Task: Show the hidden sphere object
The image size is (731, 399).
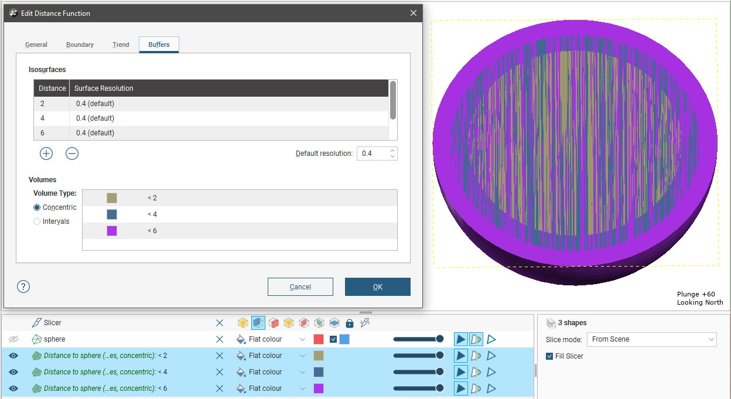Action: click(x=13, y=339)
